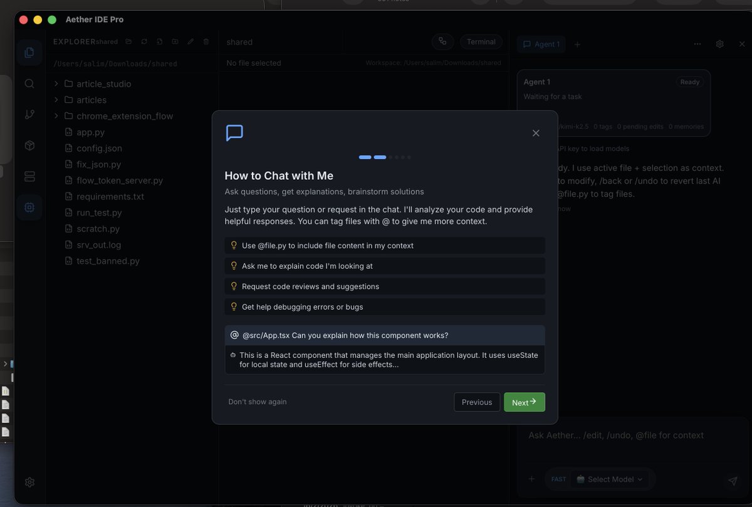Click the lightbulb icon beside code reviews tip
This screenshot has width=752, height=507.
tap(234, 286)
